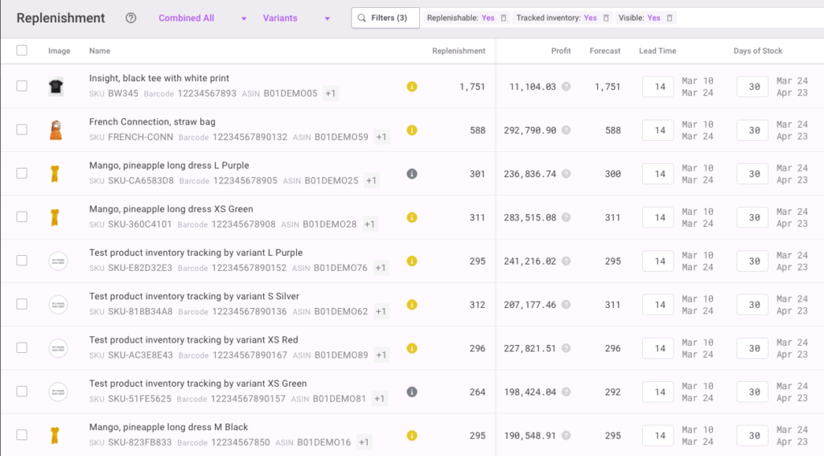Viewport: 824px width, 456px height.
Task: Click profit help icon for French Connection bag
Action: [566, 130]
